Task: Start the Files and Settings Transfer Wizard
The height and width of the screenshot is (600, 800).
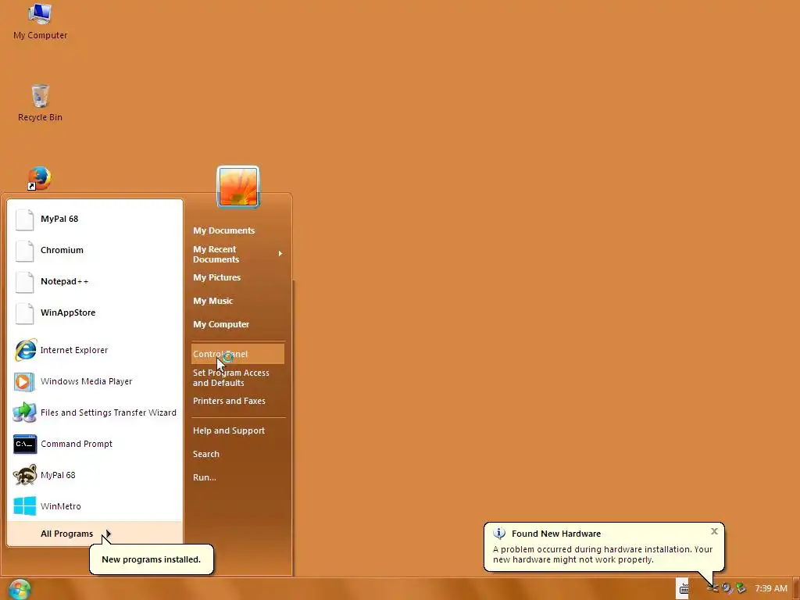Action: 95,412
